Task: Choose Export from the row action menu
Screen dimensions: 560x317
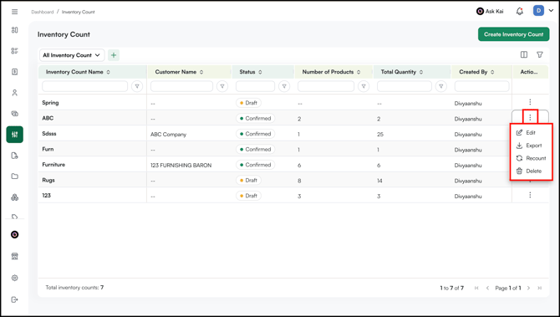Action: click(531, 146)
